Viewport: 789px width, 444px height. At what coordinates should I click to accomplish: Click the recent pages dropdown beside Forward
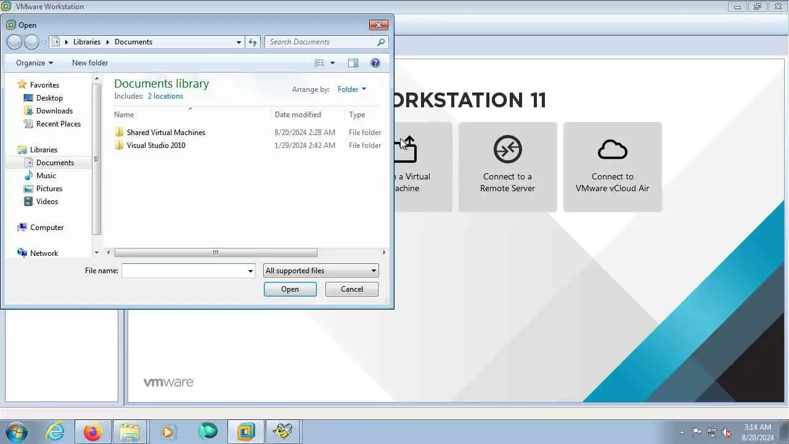tap(44, 42)
